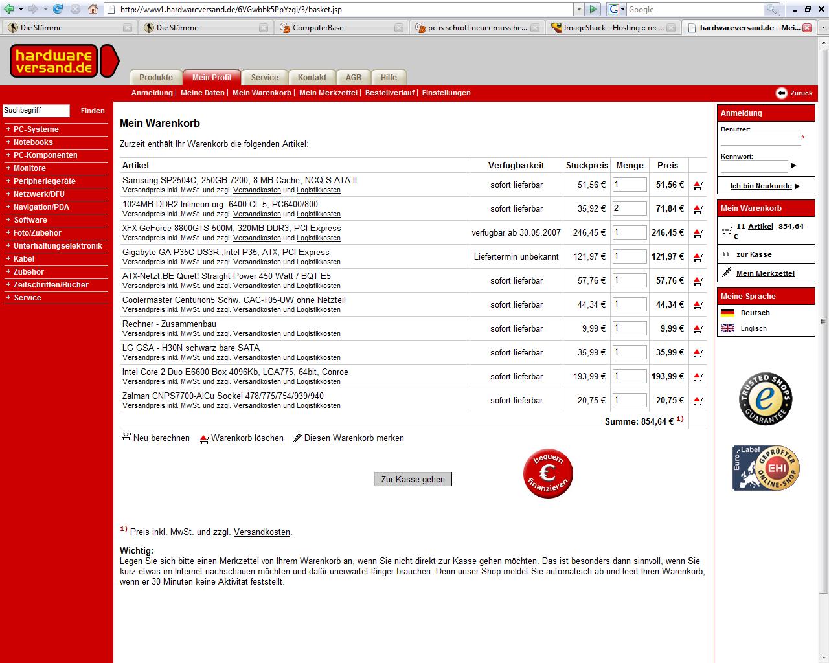Switch to ImageShack browser tab

click(x=613, y=28)
